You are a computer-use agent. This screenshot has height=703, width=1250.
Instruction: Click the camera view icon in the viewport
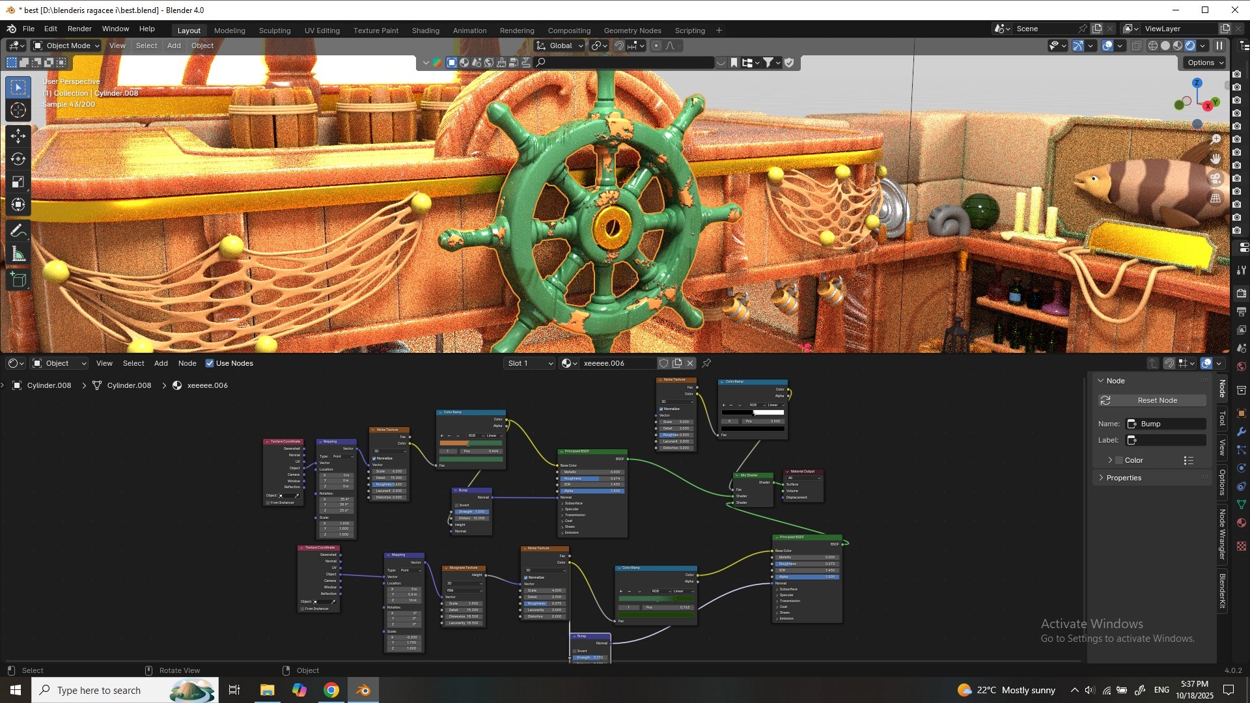[1215, 178]
